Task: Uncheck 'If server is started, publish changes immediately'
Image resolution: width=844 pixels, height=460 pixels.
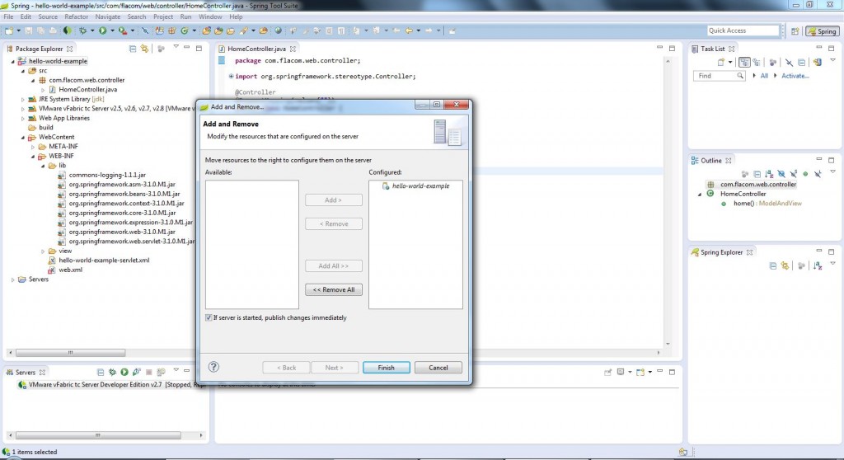Action: tap(209, 318)
